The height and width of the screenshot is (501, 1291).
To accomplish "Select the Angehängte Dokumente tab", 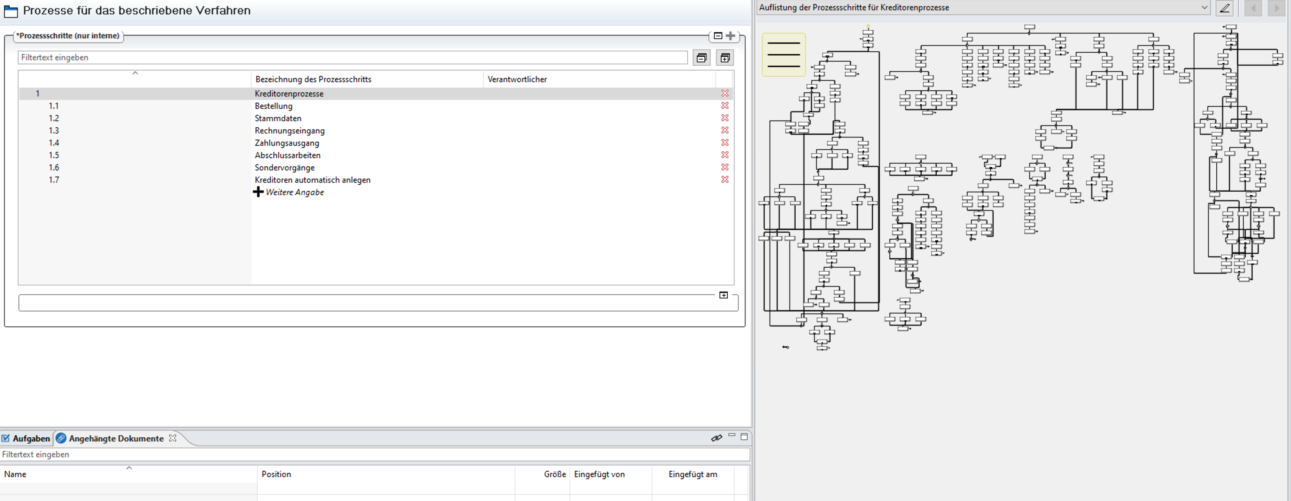I will (116, 438).
